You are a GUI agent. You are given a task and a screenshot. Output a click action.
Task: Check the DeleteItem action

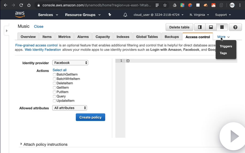(x=55, y=83)
